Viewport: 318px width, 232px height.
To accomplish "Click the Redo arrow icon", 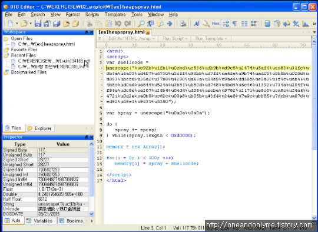I will (x=128, y=24).
